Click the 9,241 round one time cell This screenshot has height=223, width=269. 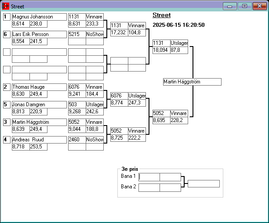(77, 94)
